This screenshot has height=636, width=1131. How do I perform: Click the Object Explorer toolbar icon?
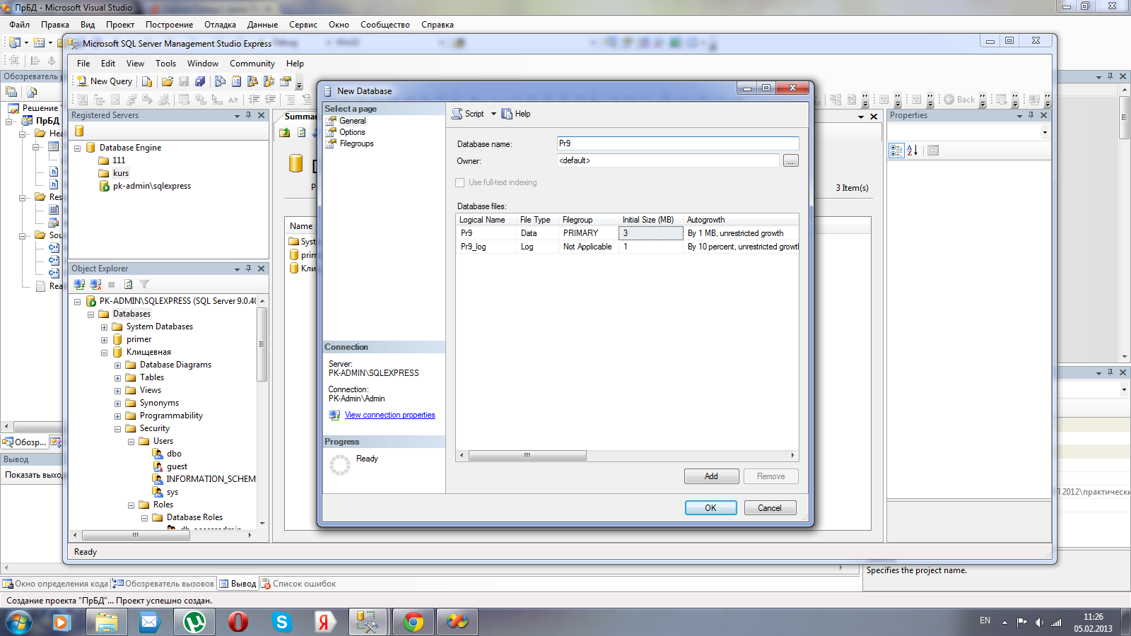[x=252, y=81]
